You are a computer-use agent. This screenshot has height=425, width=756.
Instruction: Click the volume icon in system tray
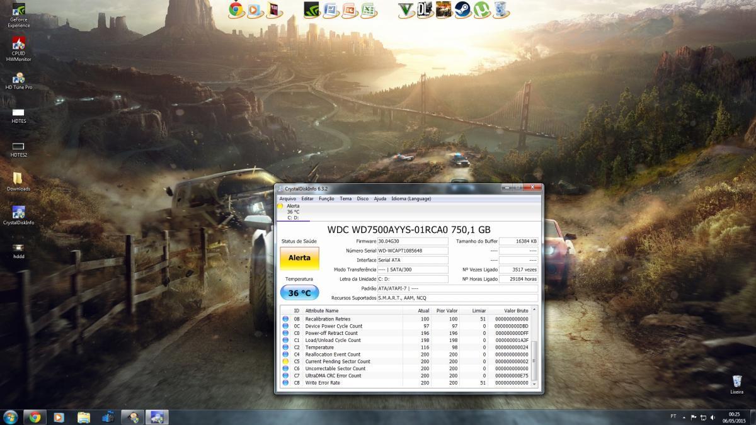point(711,417)
